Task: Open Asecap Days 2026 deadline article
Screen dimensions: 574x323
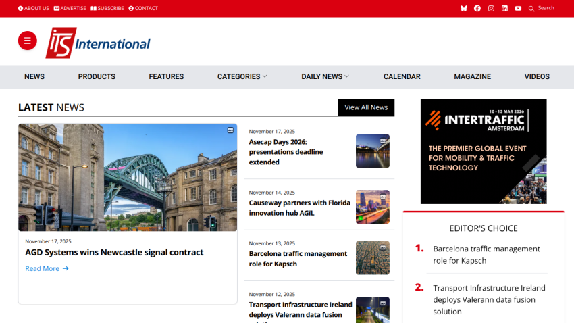Action: [x=286, y=152]
